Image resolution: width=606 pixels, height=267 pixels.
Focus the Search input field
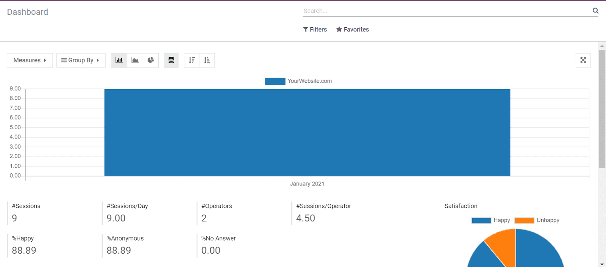[x=447, y=11]
